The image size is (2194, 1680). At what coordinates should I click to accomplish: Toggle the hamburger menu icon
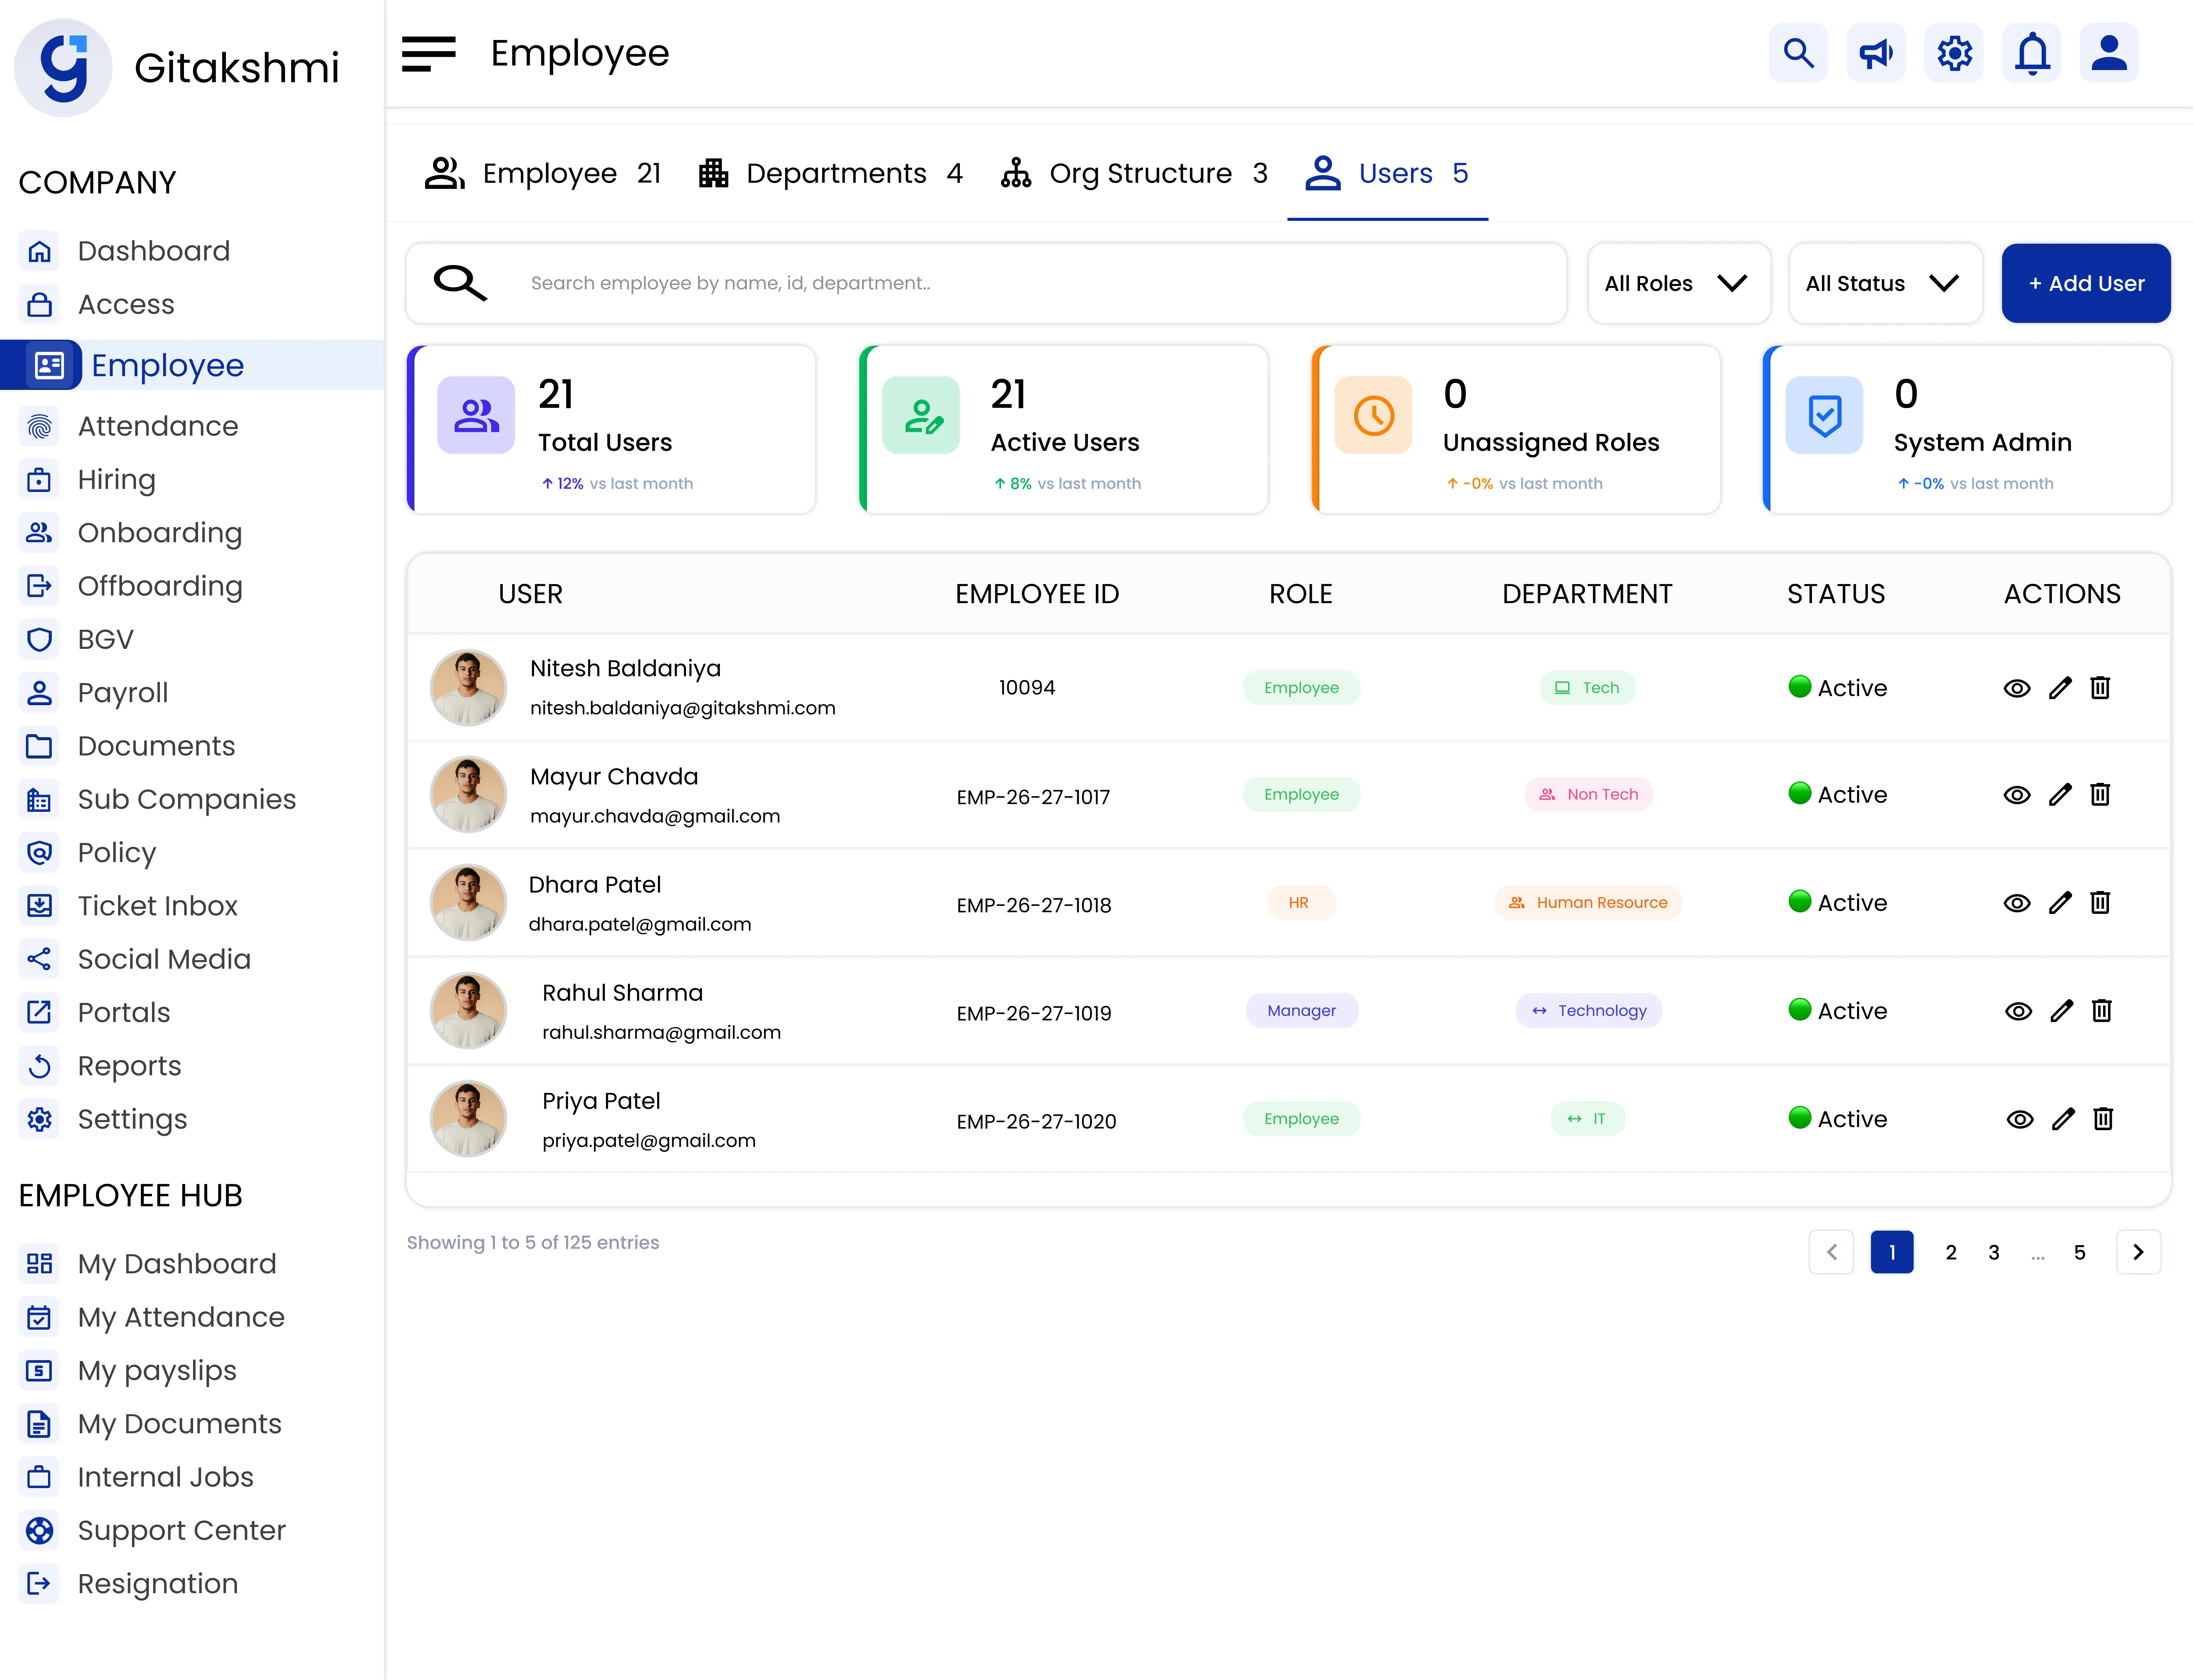428,54
